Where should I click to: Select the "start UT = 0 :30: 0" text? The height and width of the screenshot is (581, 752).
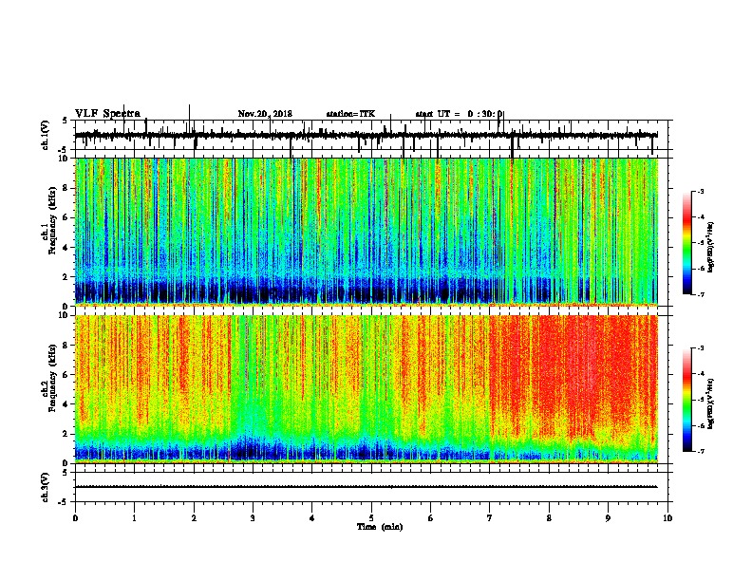pos(459,114)
